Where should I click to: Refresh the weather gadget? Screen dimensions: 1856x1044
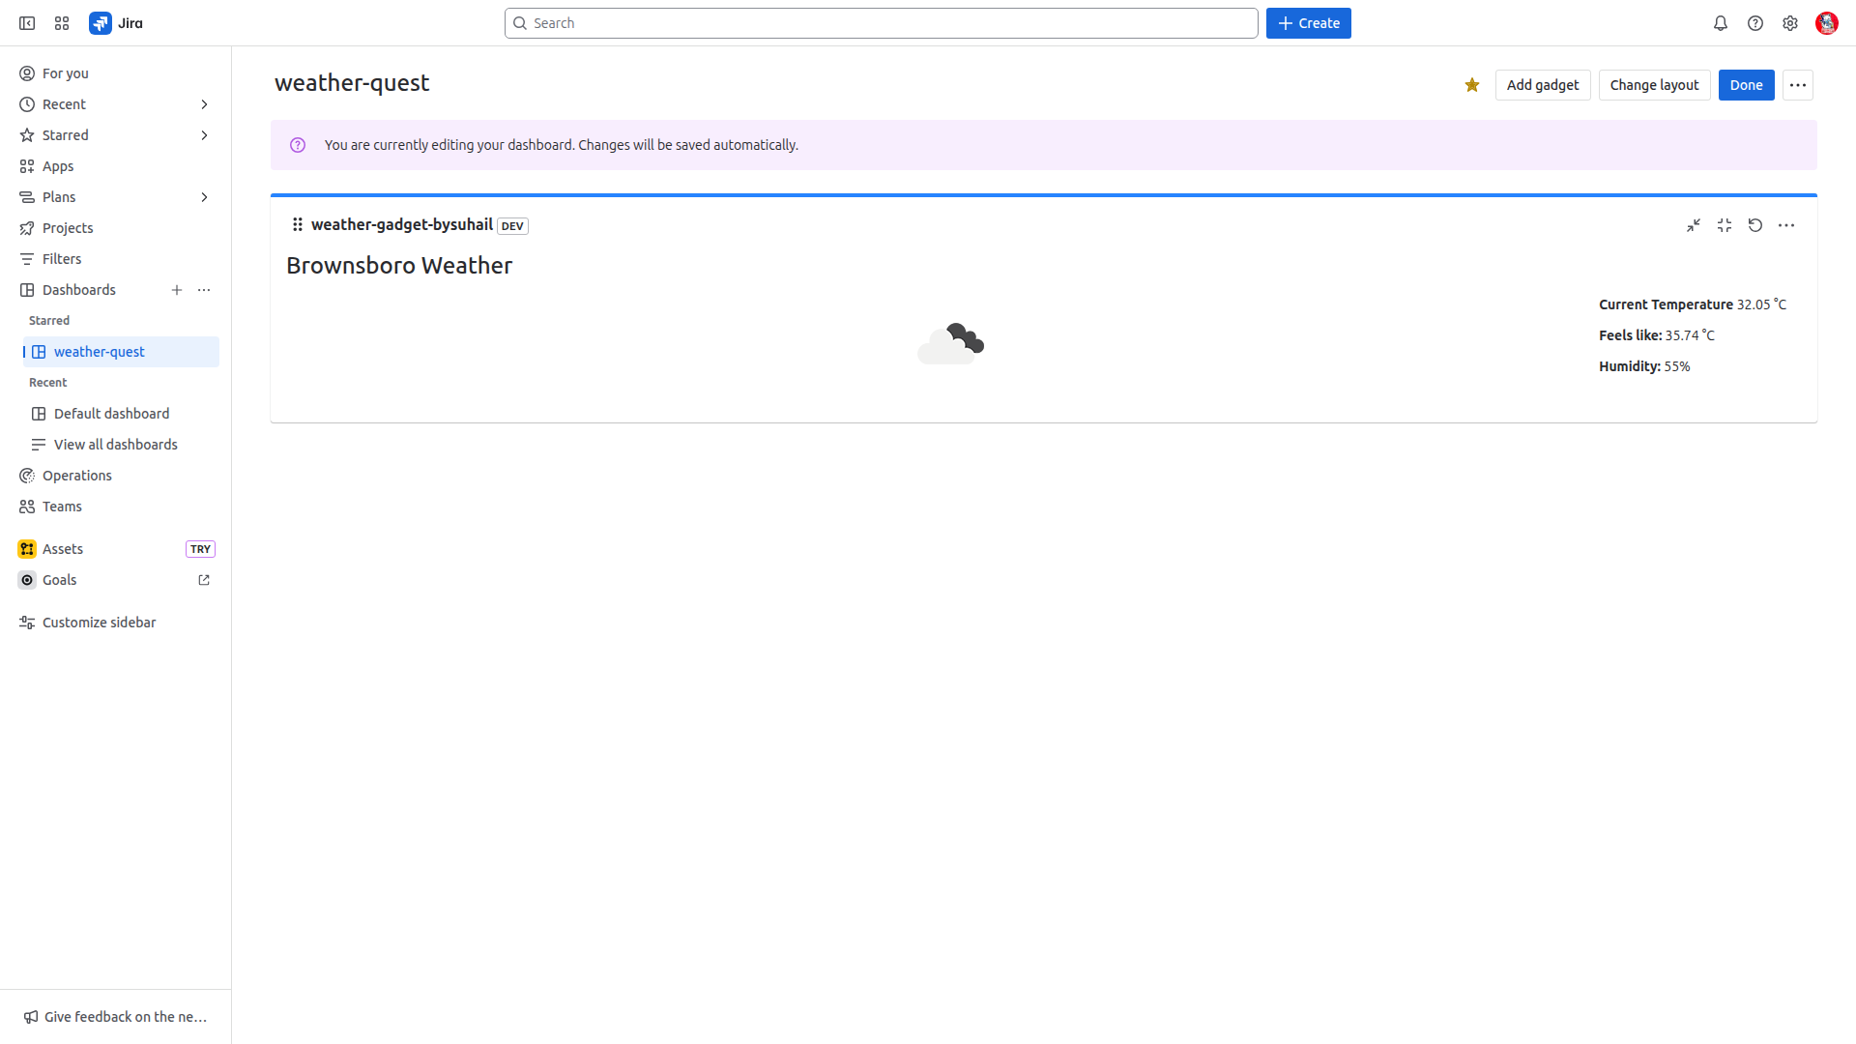pos(1755,225)
